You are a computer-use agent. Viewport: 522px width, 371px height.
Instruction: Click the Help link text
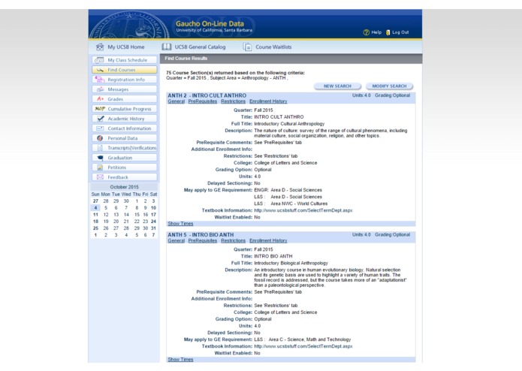coord(376,32)
